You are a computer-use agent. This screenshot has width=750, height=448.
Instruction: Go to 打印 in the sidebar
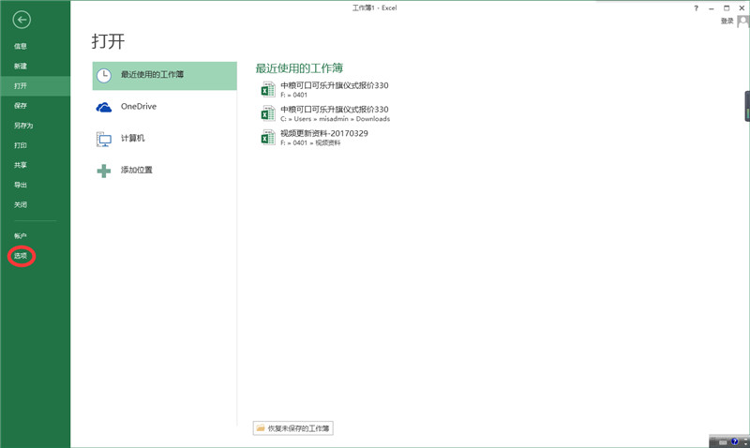click(21, 145)
